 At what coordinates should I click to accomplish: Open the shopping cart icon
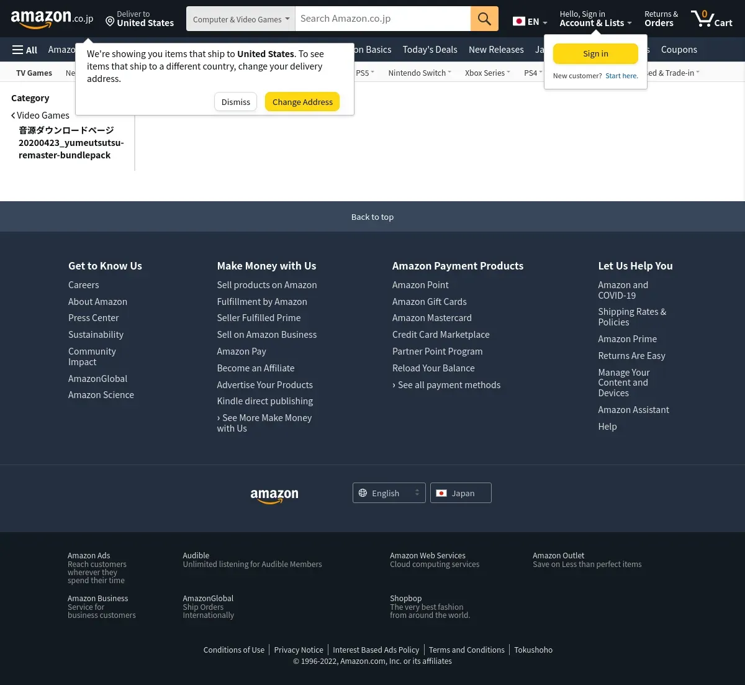(x=711, y=19)
